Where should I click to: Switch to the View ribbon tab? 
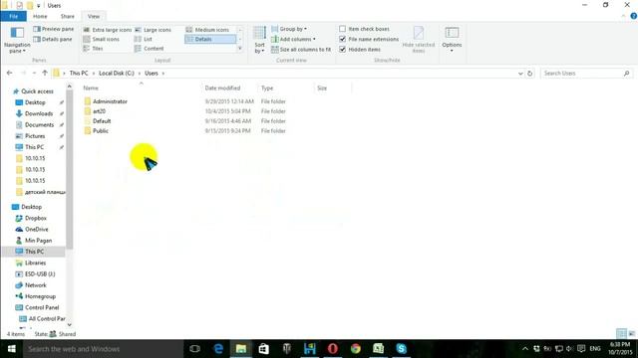coord(94,16)
